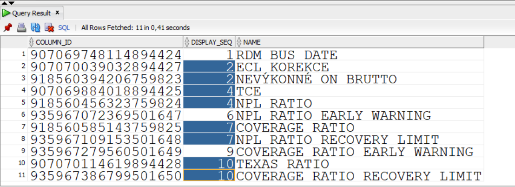Click the RDM BUS DATE name cell

(x=359, y=54)
